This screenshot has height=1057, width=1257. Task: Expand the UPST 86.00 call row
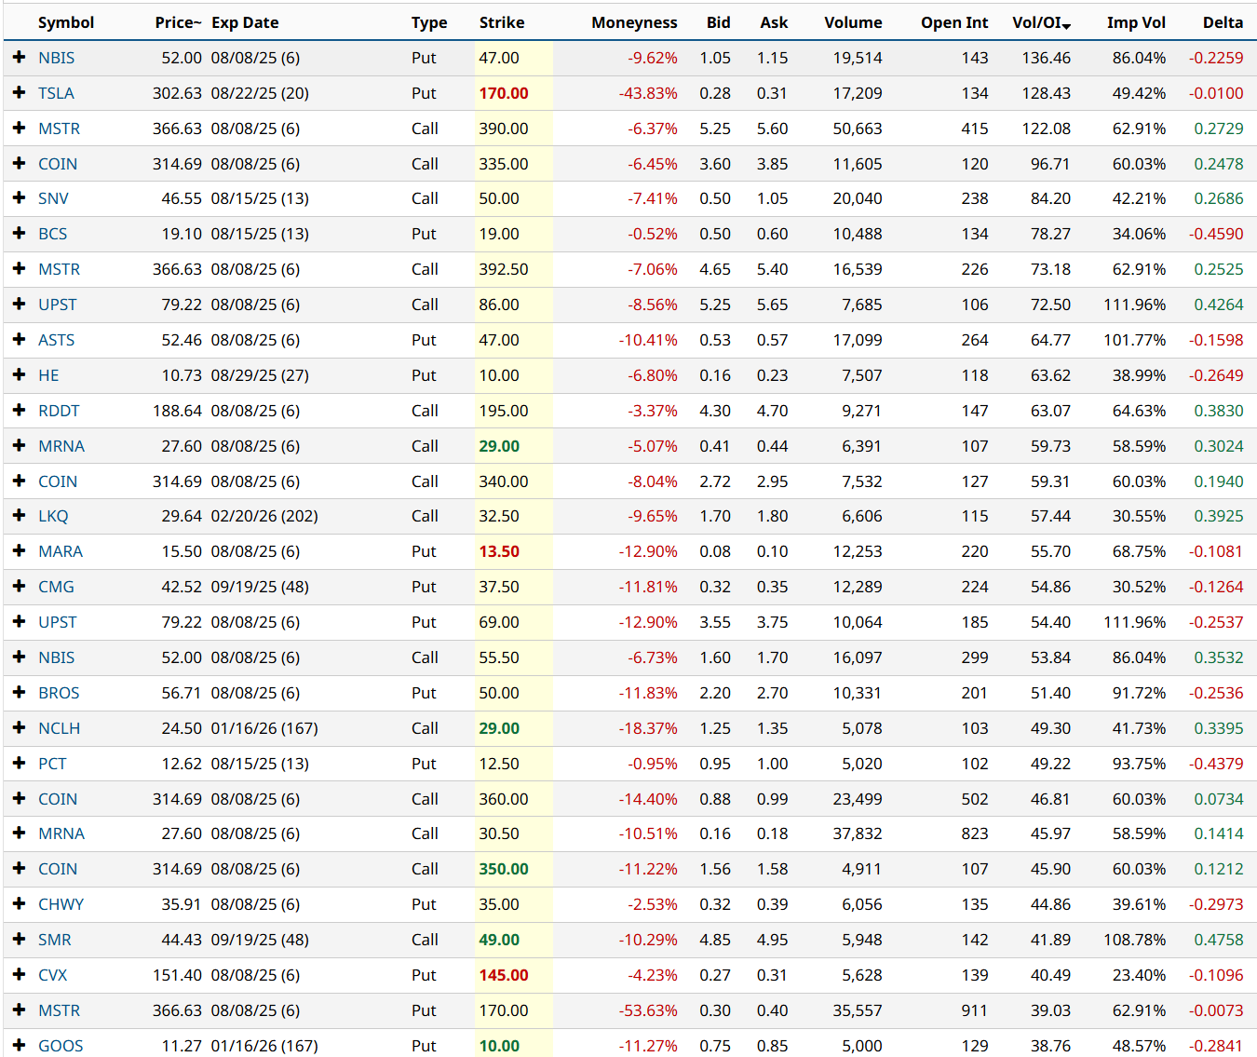pos(19,305)
